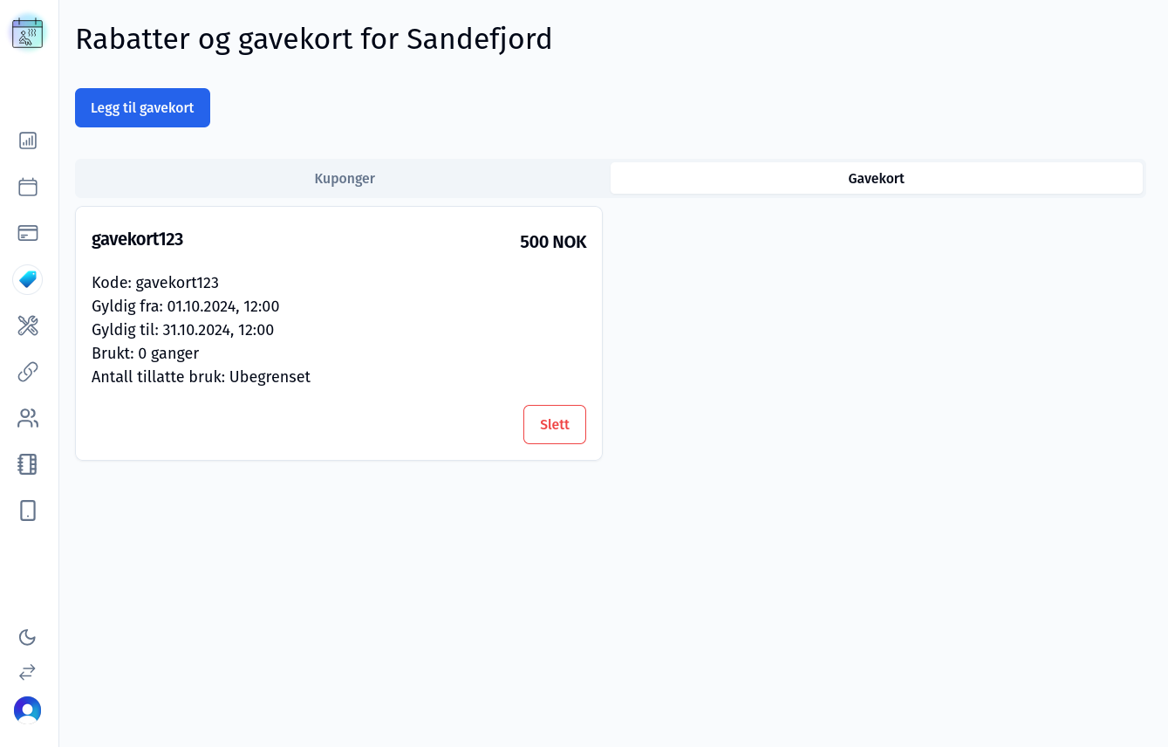1168x747 pixels.
Task: Delete gavekort123 with Slett button
Action: pos(554,425)
